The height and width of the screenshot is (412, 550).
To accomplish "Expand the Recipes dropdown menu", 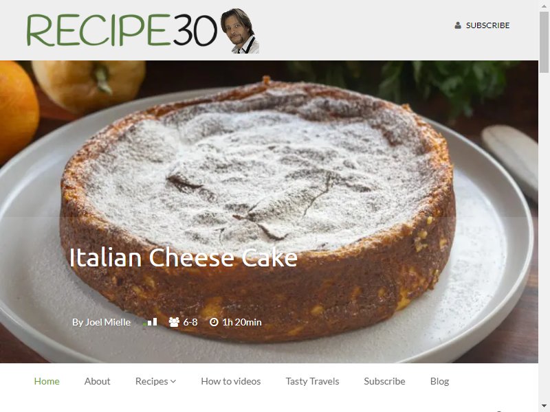I will (156, 381).
